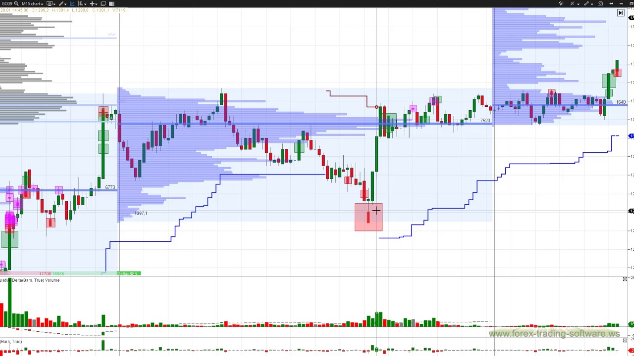
Task: Click the large red cluster box at crosshair
Action: pos(369,218)
